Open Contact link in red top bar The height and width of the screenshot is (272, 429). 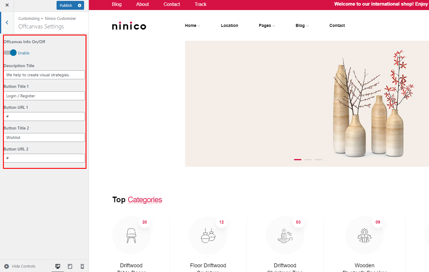pyautogui.click(x=172, y=4)
